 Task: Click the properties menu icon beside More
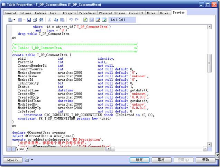click(x=27, y=160)
